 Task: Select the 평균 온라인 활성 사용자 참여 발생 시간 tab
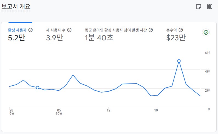point(116,30)
